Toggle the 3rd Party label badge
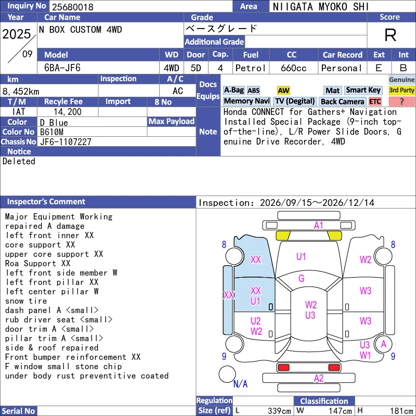The width and height of the screenshot is (416, 416). coord(401,90)
